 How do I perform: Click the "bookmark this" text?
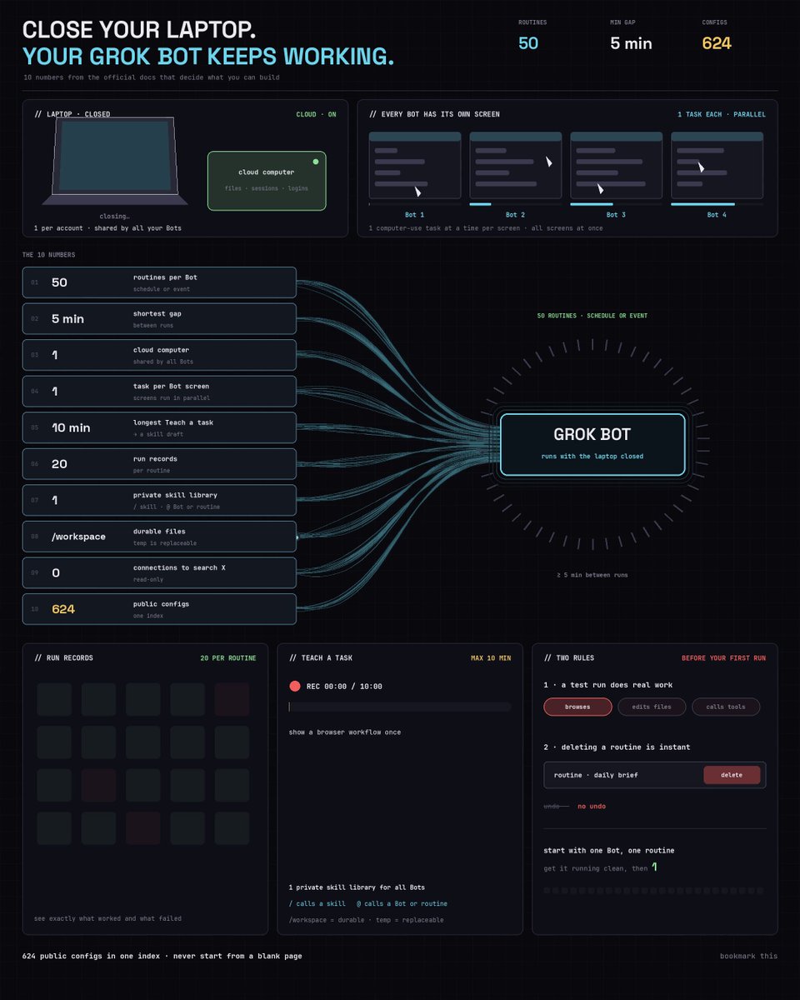point(748,956)
